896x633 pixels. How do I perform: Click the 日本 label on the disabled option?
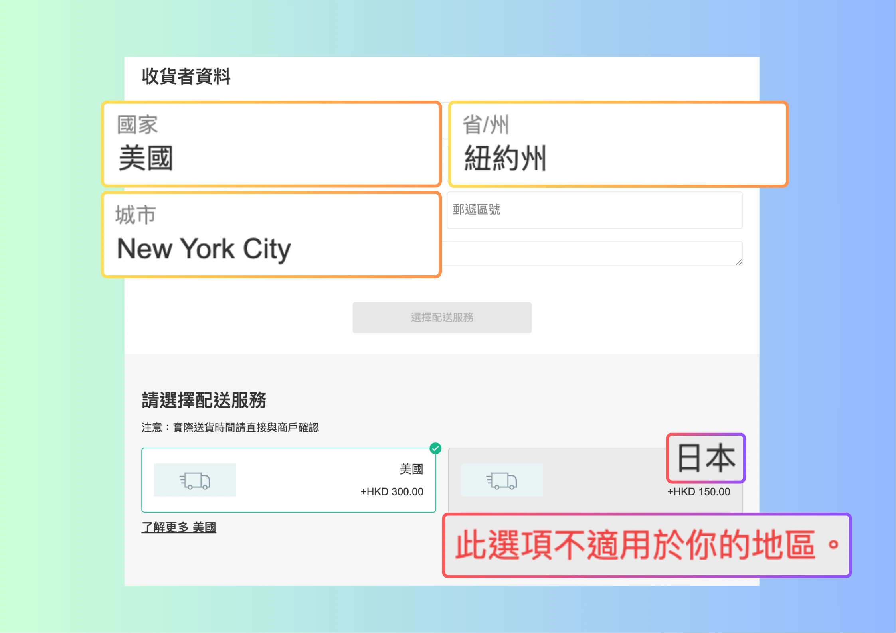coord(706,458)
